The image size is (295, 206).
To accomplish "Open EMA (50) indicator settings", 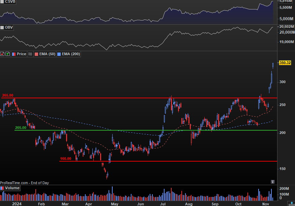I will click(45, 54).
